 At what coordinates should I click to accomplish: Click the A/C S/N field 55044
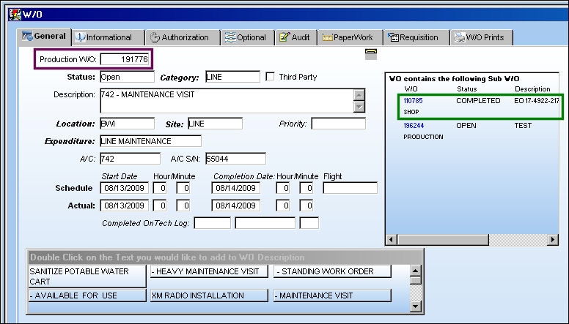coord(235,159)
